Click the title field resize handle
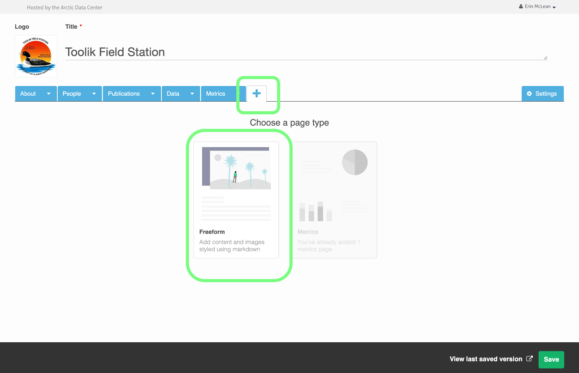579x373 pixels. pyautogui.click(x=545, y=58)
